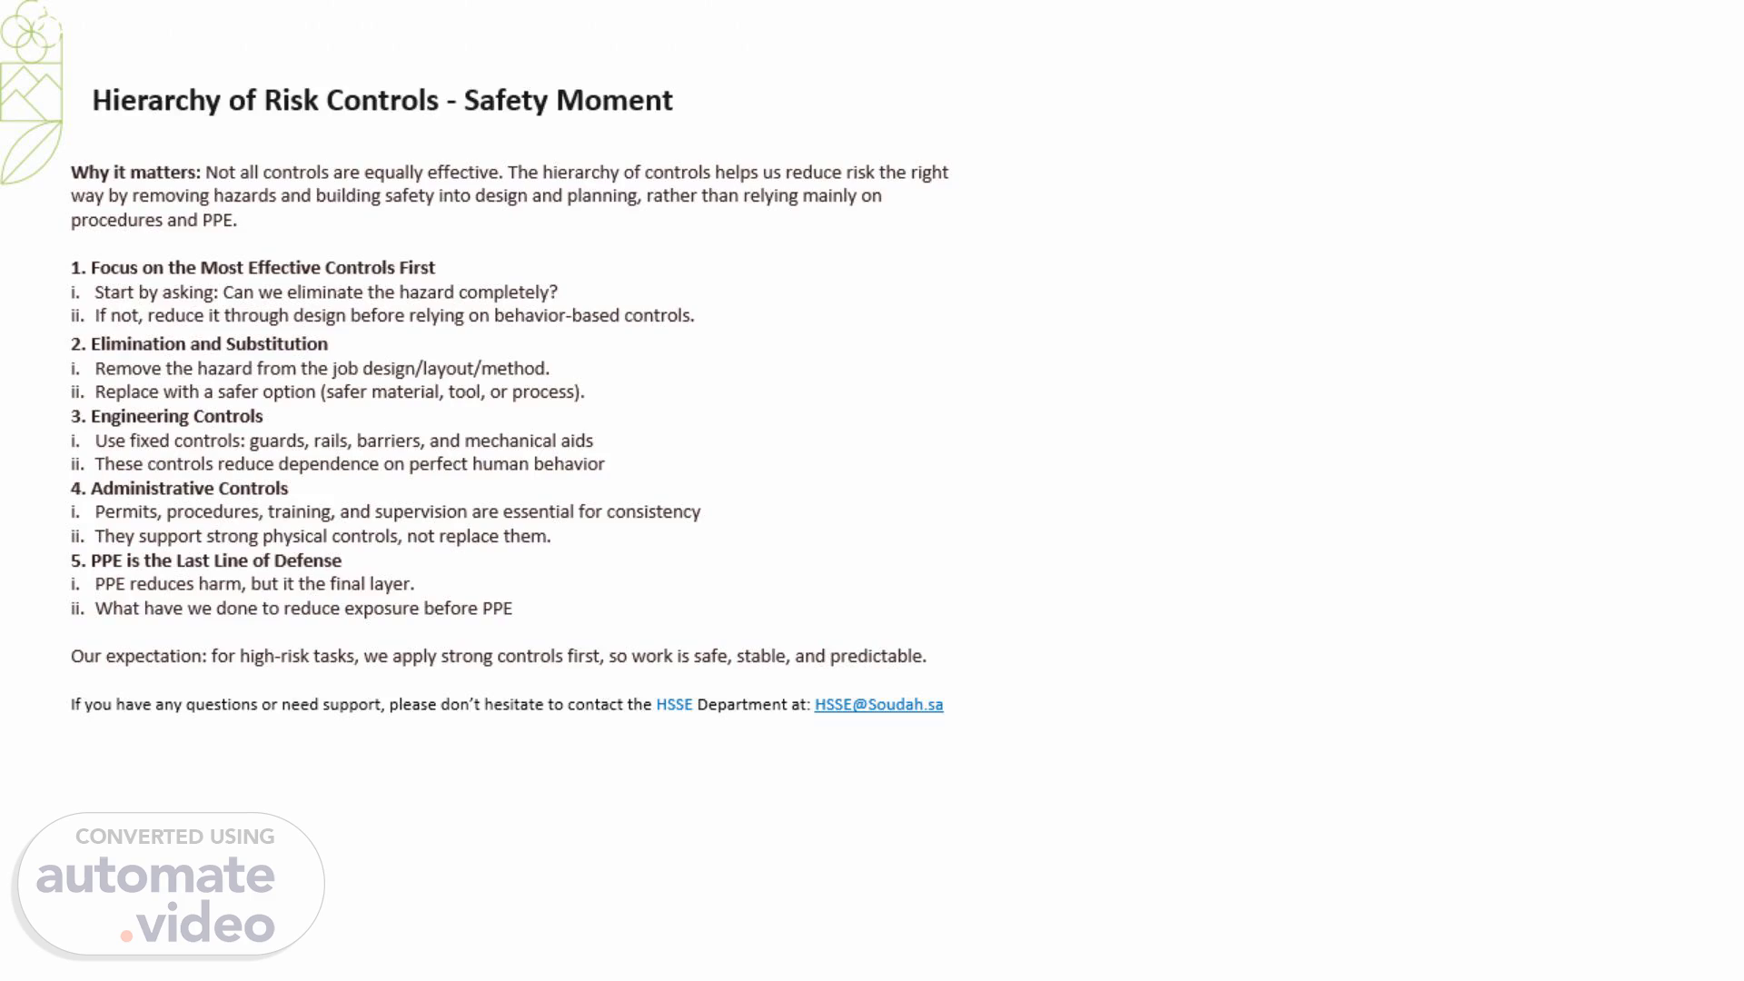Click the bold 'Why it matters:' label
The image size is (1744, 981).
coord(135,173)
